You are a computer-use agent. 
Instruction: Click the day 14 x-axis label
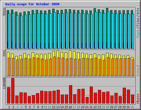tap(62, 107)
